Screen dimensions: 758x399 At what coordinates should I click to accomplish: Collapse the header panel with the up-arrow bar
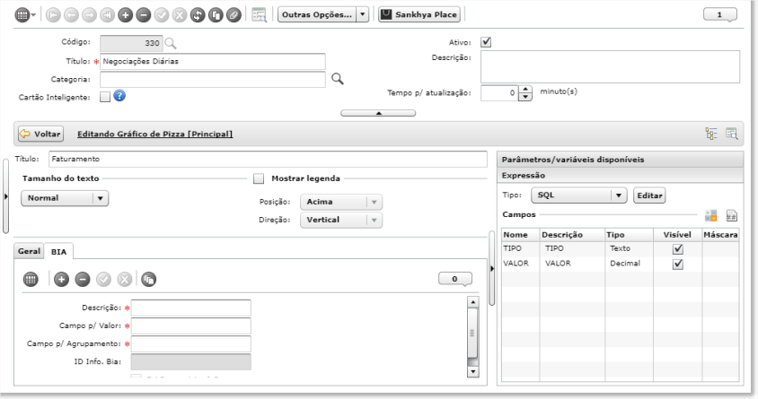[378, 113]
